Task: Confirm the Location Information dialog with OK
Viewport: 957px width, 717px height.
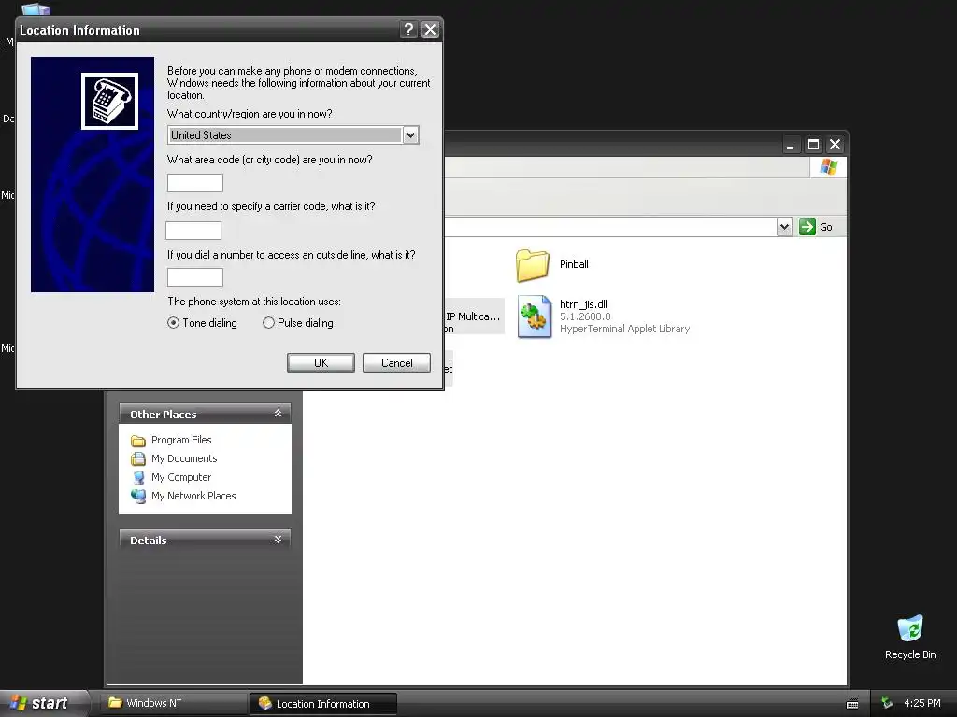Action: [x=321, y=363]
